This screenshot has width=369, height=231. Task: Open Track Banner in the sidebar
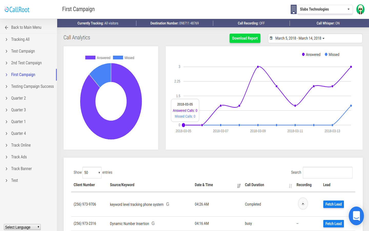(22, 169)
